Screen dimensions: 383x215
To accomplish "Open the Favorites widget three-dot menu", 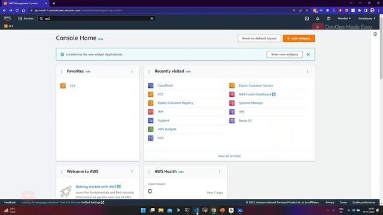I will coord(132,72).
